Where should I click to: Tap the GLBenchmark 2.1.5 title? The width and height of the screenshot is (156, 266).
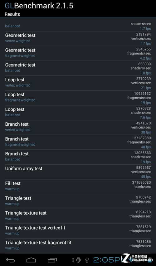coord(39,6)
